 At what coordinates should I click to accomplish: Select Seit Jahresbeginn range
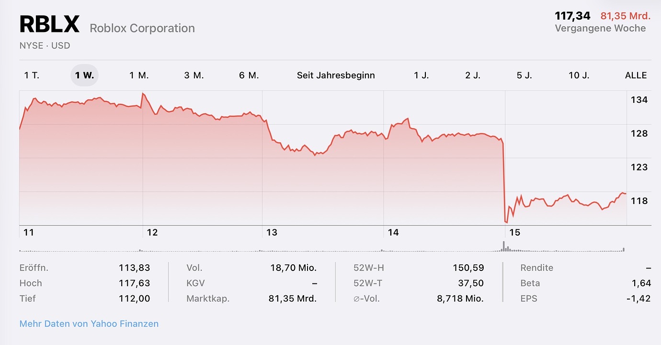[336, 75]
